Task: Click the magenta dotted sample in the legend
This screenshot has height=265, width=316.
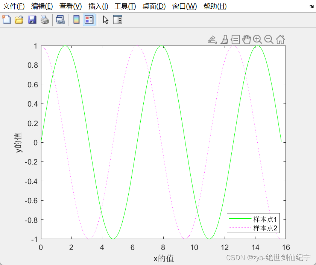Action: tap(240, 227)
